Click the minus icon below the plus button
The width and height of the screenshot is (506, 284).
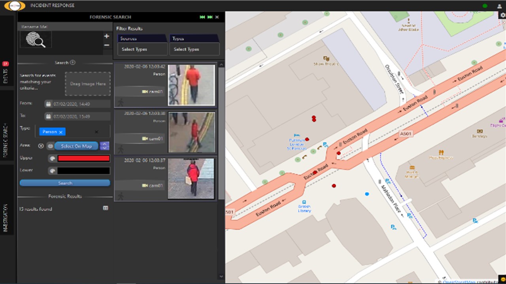[x=106, y=45]
